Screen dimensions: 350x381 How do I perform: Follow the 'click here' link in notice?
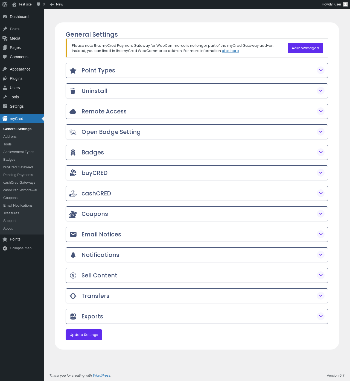[x=230, y=51]
